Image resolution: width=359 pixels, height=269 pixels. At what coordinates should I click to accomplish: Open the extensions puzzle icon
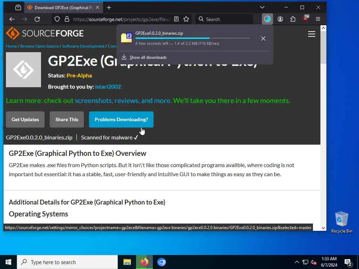[x=293, y=19]
